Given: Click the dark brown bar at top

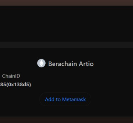Looking at the screenshot, I should click(x=66, y=3).
